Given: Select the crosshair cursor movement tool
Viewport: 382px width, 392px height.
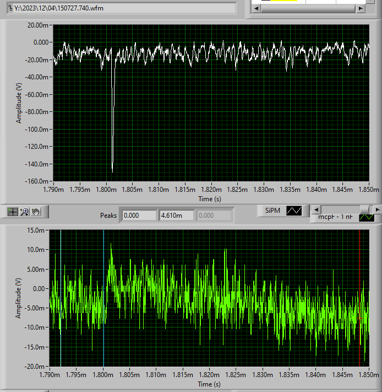Looking at the screenshot, I should tap(13, 211).
